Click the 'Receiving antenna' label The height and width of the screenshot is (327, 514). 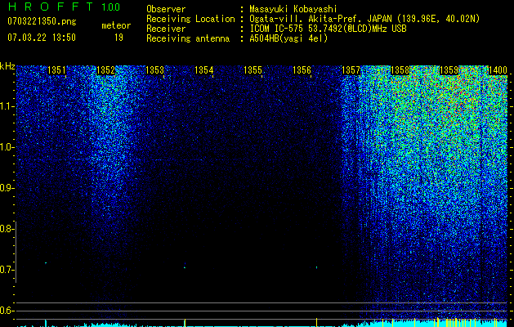coord(188,38)
